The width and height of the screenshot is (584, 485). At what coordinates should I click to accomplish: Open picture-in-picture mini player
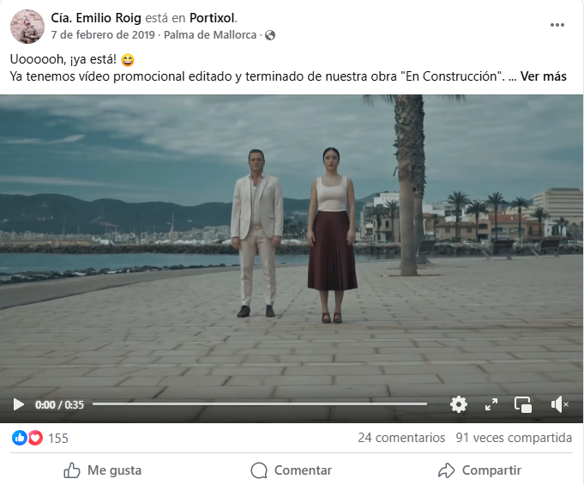point(523,405)
